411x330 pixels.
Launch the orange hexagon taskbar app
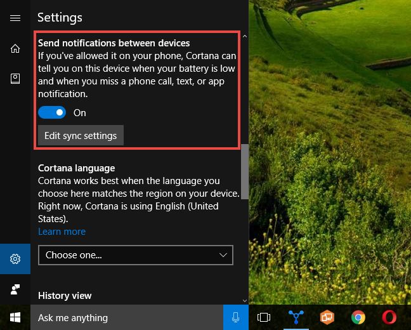[327, 317]
